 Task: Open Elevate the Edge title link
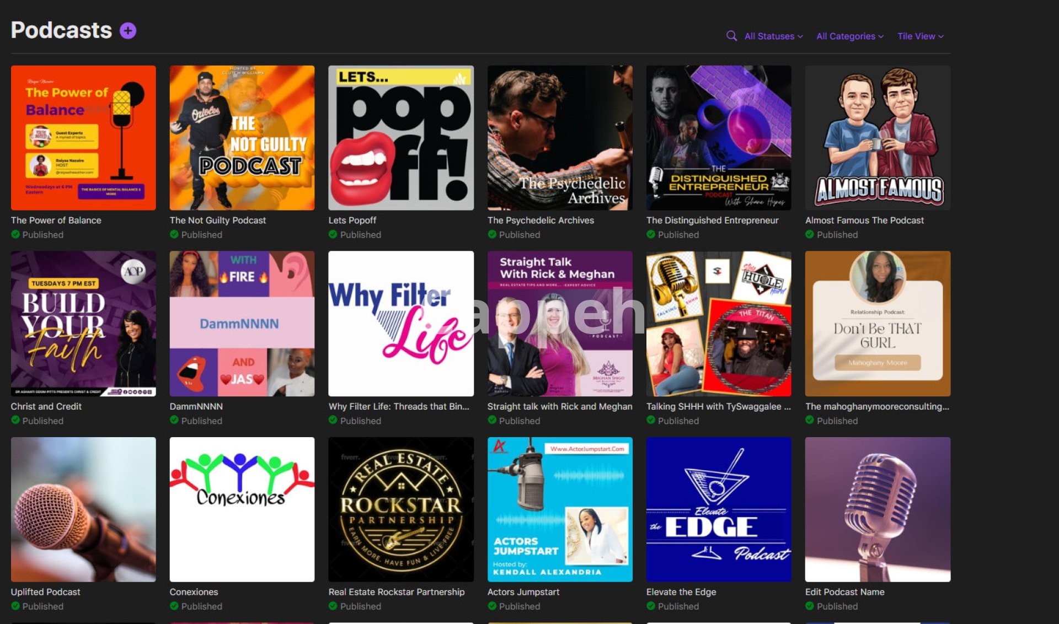[681, 591]
